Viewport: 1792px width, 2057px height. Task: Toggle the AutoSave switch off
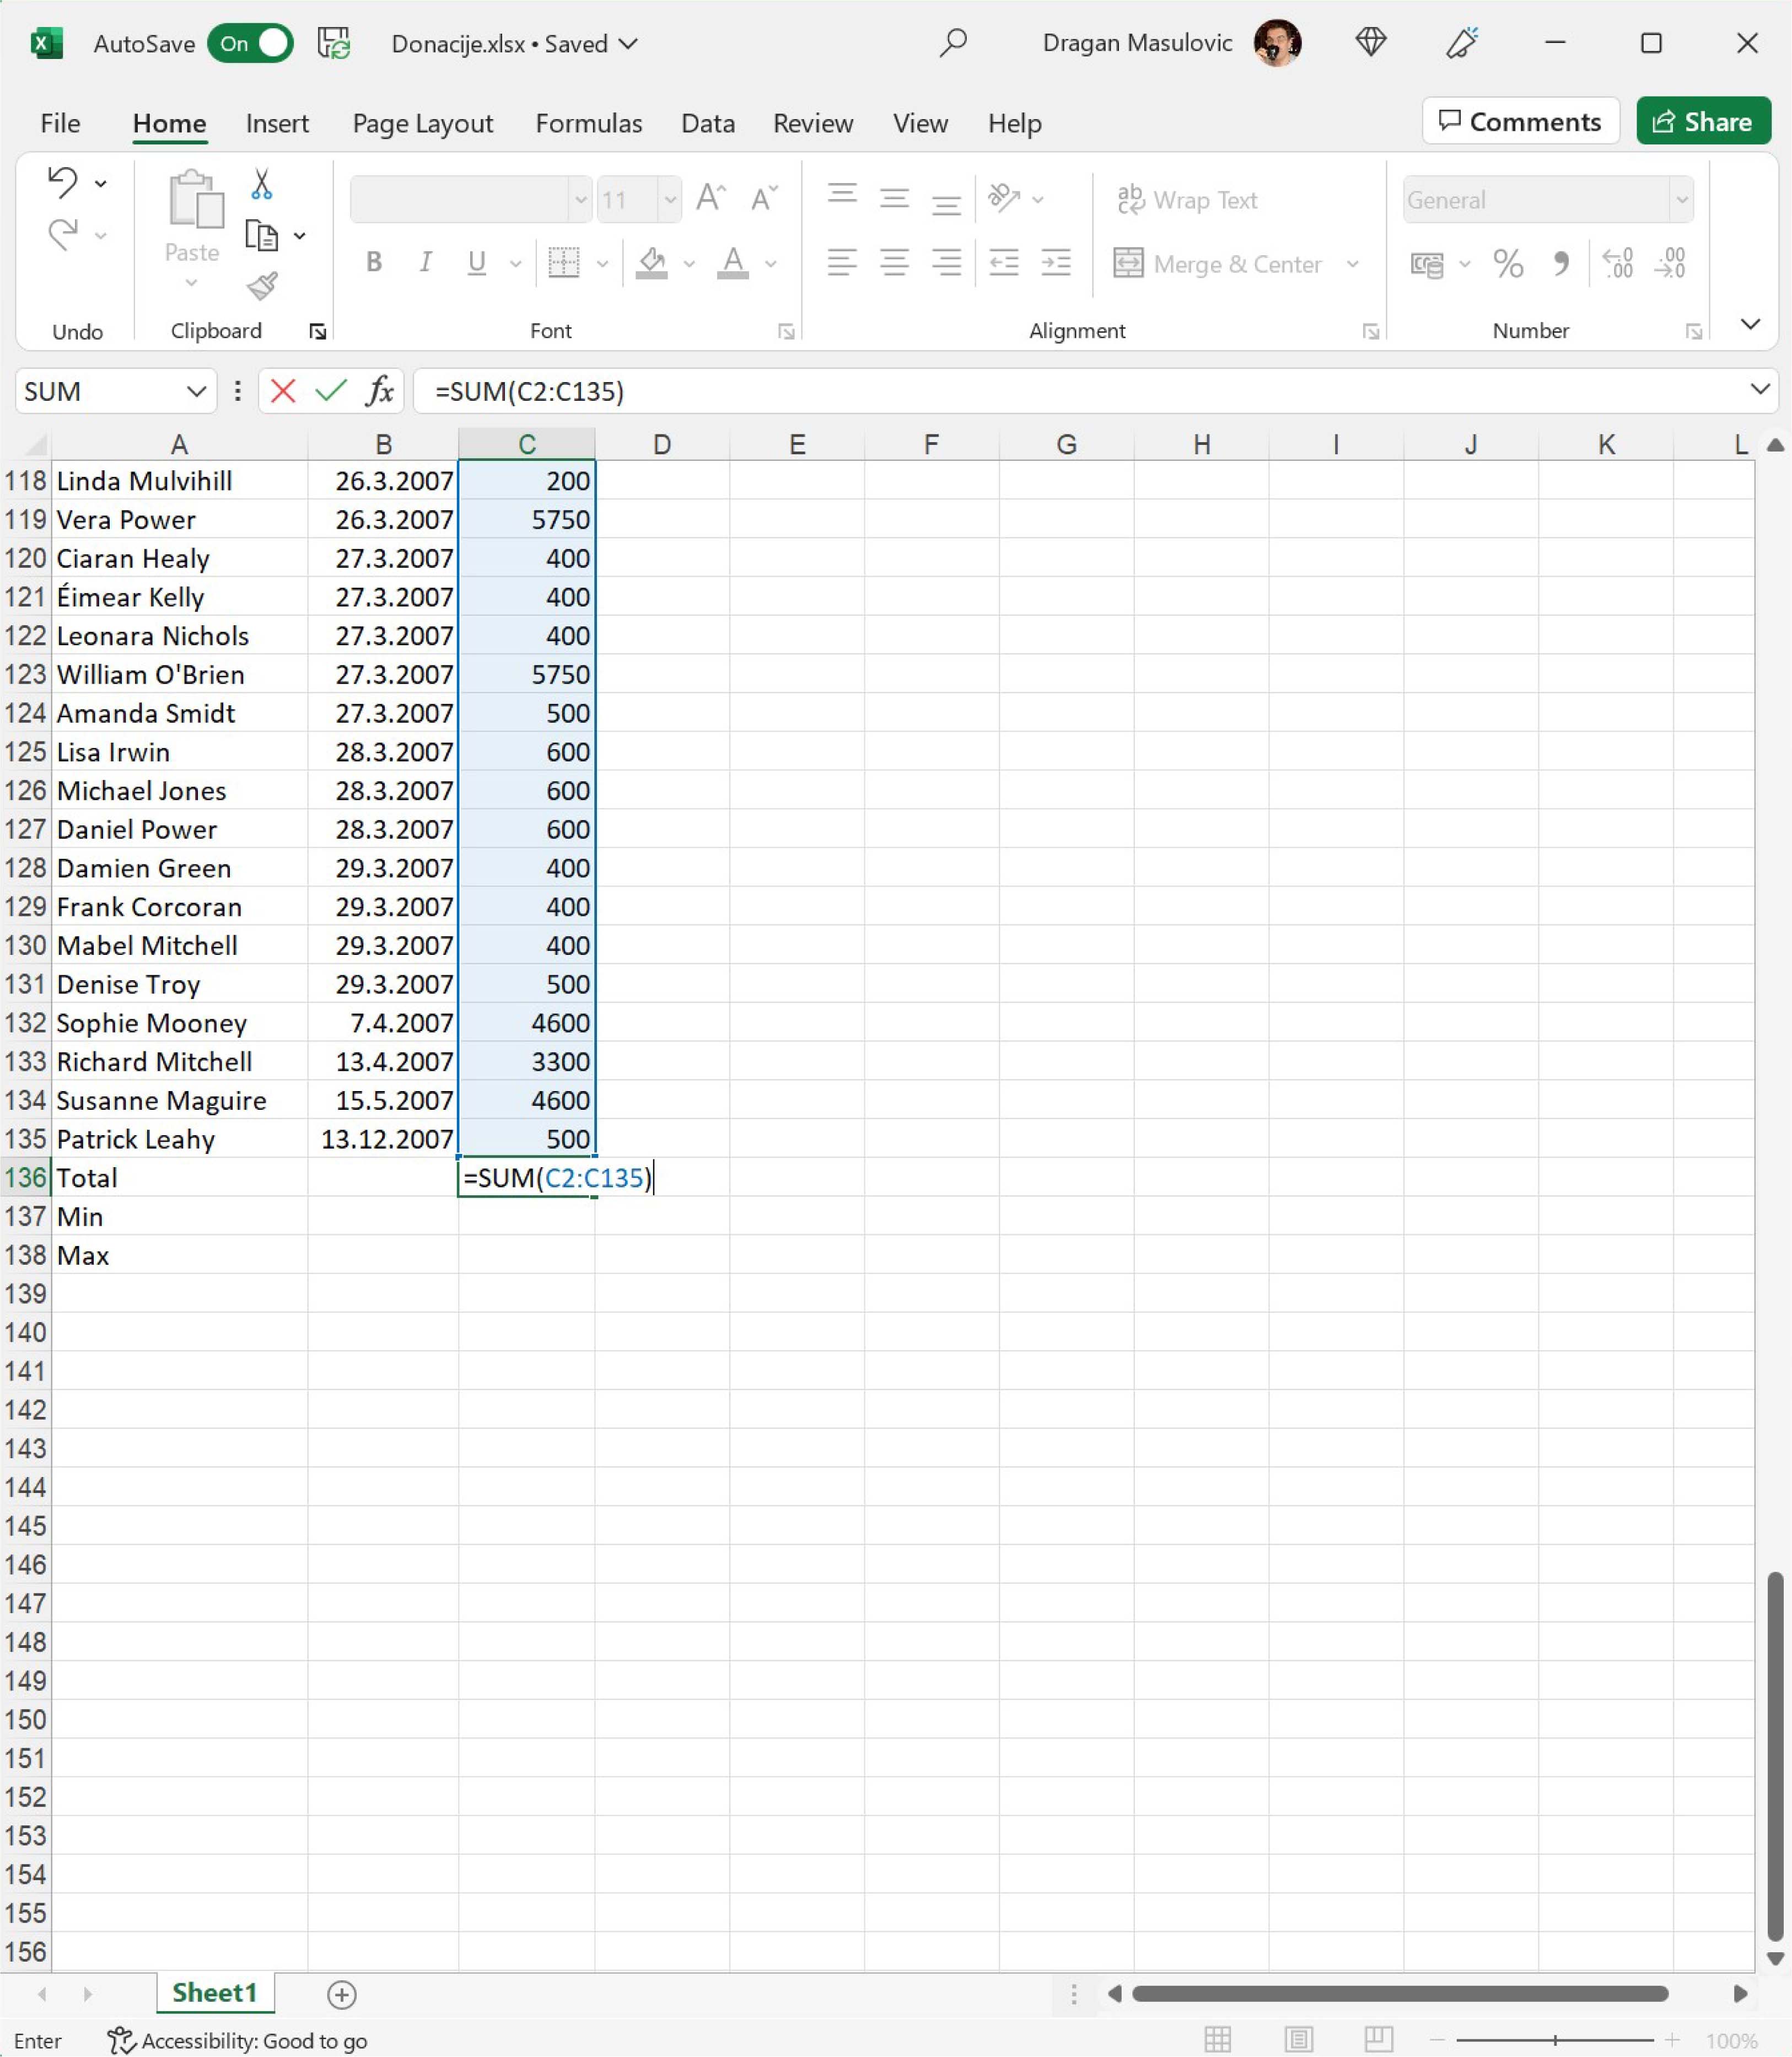(x=251, y=44)
